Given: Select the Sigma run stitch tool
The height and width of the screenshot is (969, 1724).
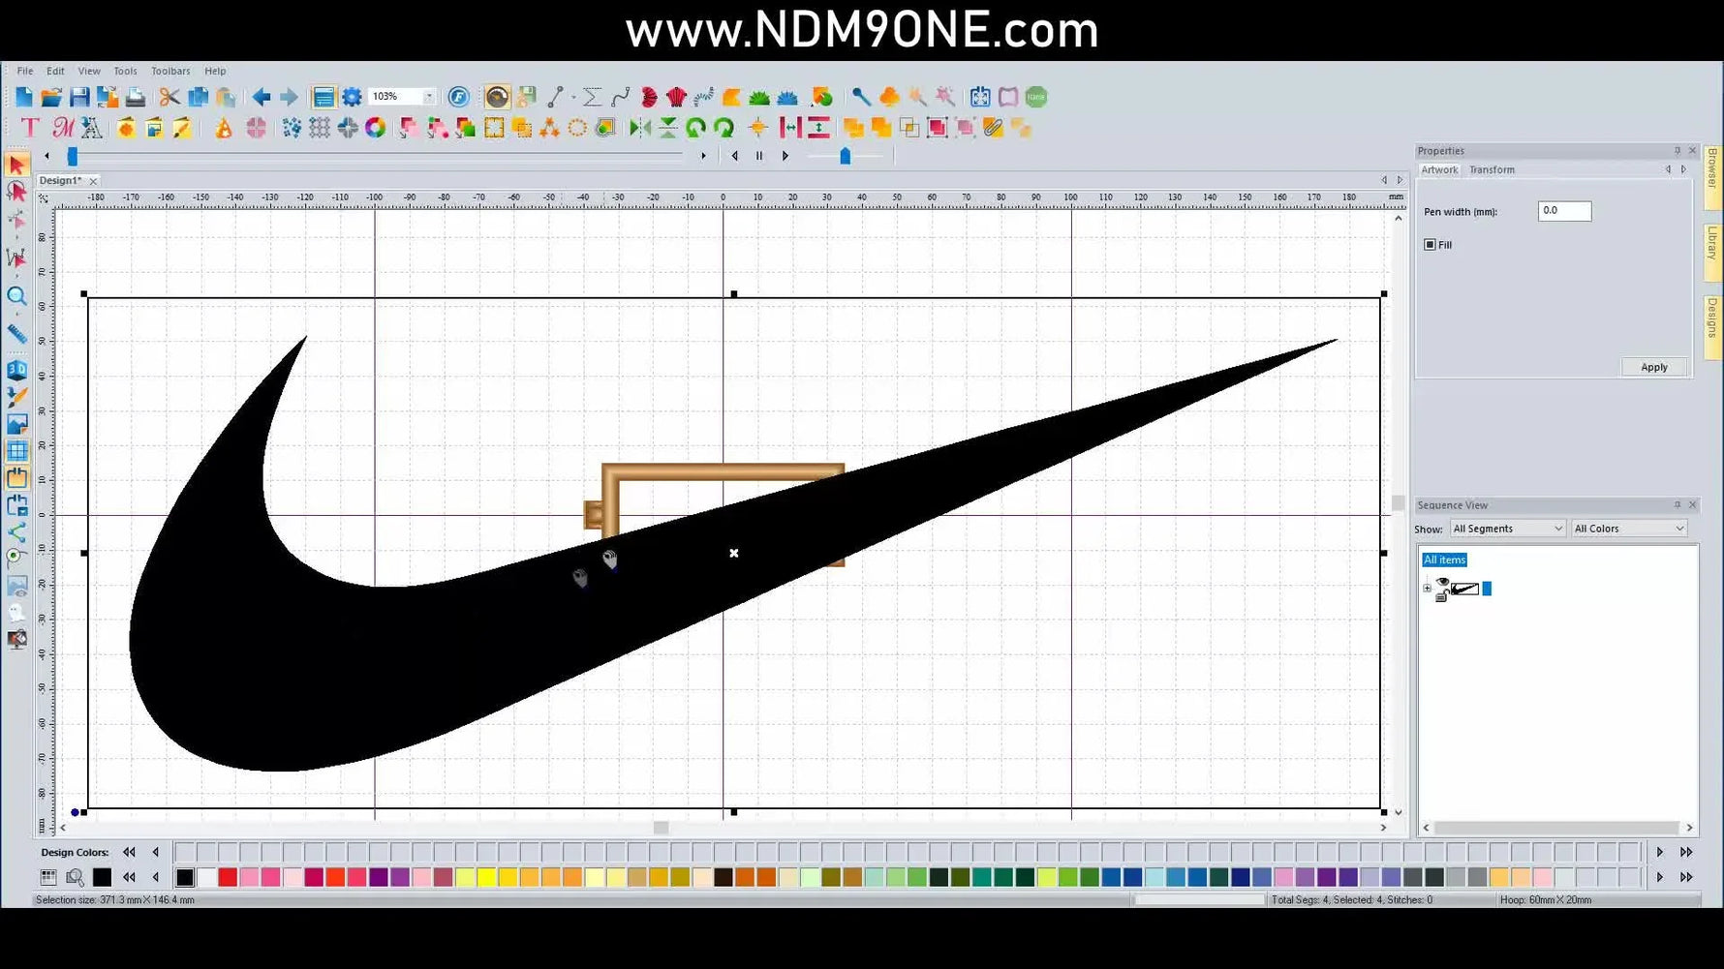Looking at the screenshot, I should pyautogui.click(x=592, y=97).
